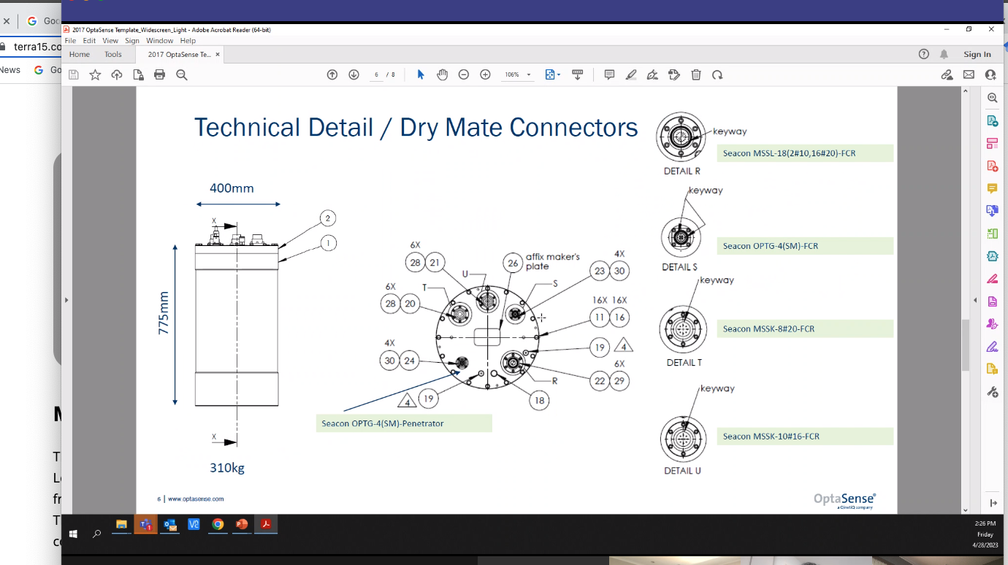Click the Protect (page with lock) icon
1008x565 pixels.
point(138,74)
